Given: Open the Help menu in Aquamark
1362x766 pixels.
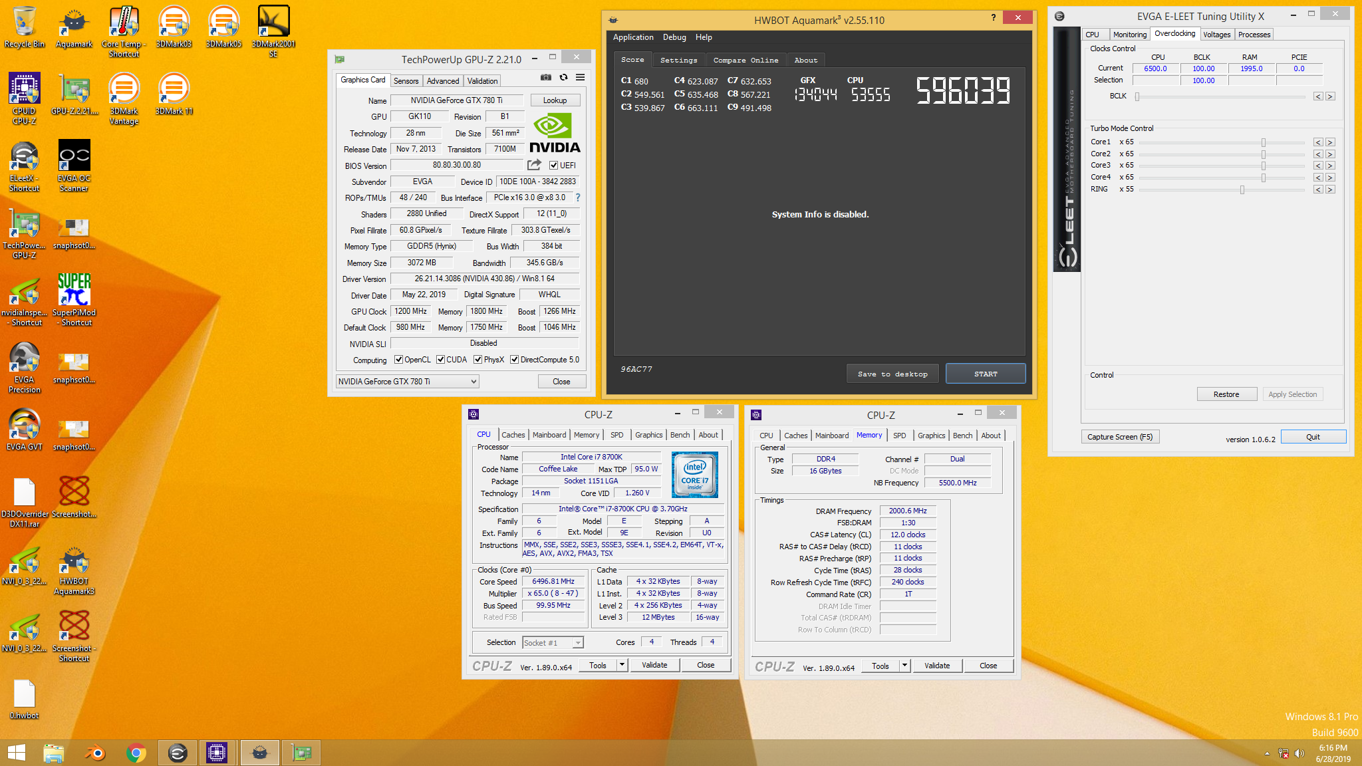Looking at the screenshot, I should pos(704,37).
